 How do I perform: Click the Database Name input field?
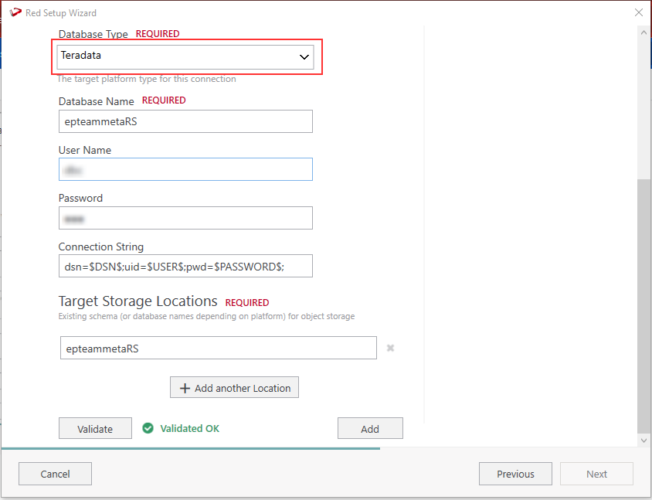pyautogui.click(x=185, y=121)
